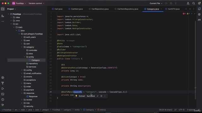Open the Problems tool window icon

coord(3,100)
